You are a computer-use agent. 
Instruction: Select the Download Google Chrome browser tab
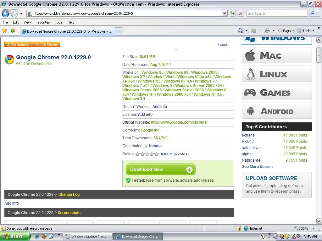click(67, 31)
